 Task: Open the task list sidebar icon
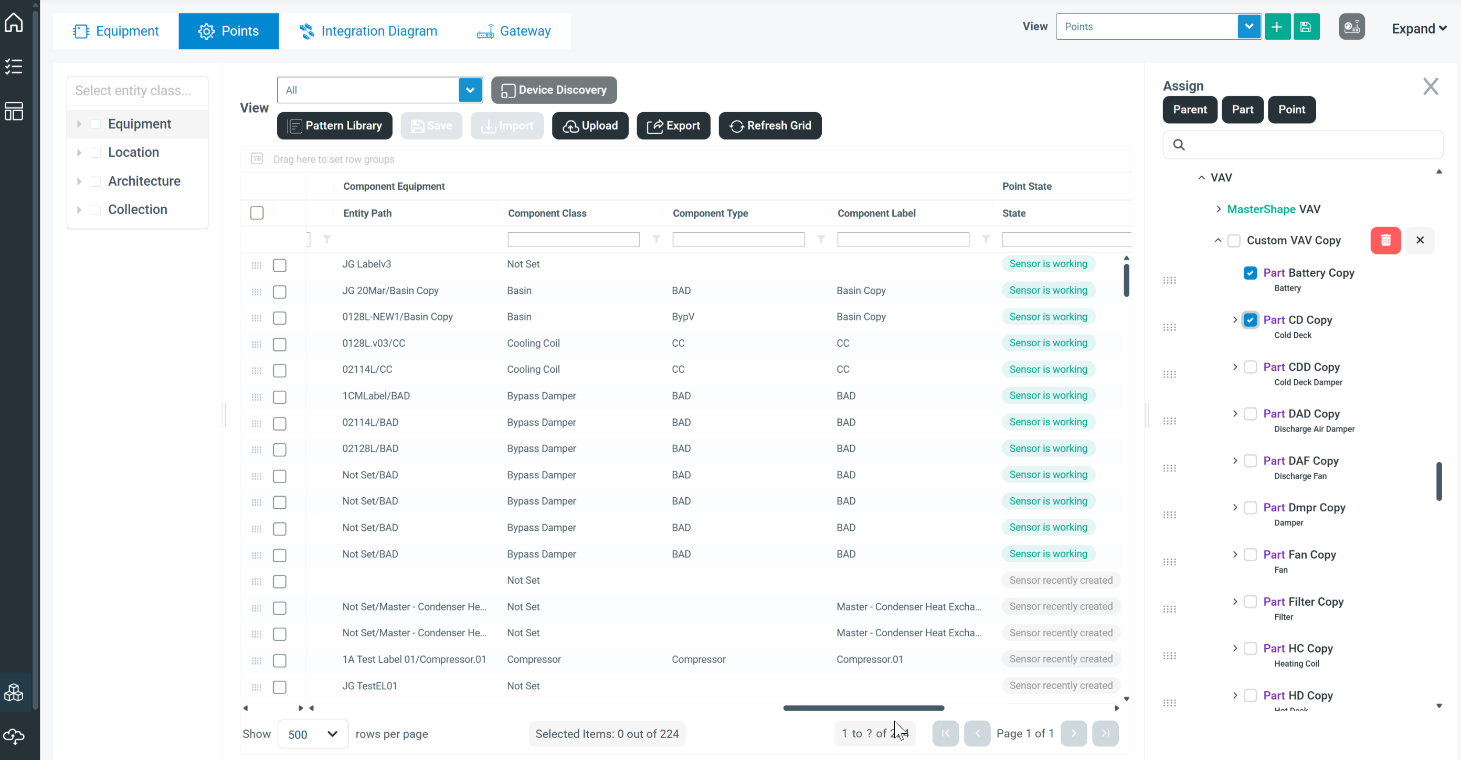14,67
